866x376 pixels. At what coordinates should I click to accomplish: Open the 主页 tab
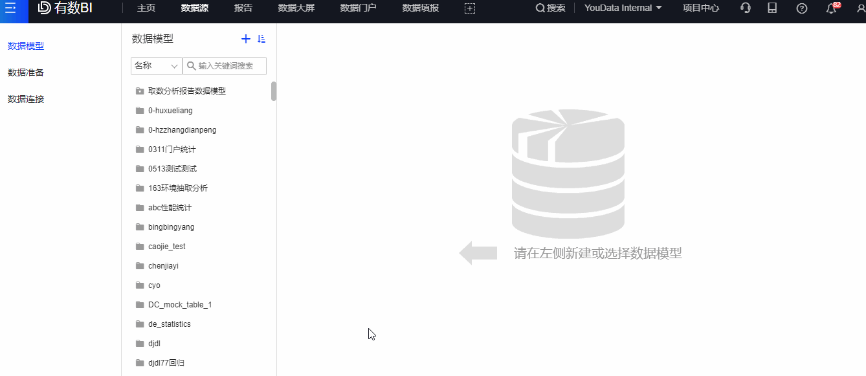point(146,8)
